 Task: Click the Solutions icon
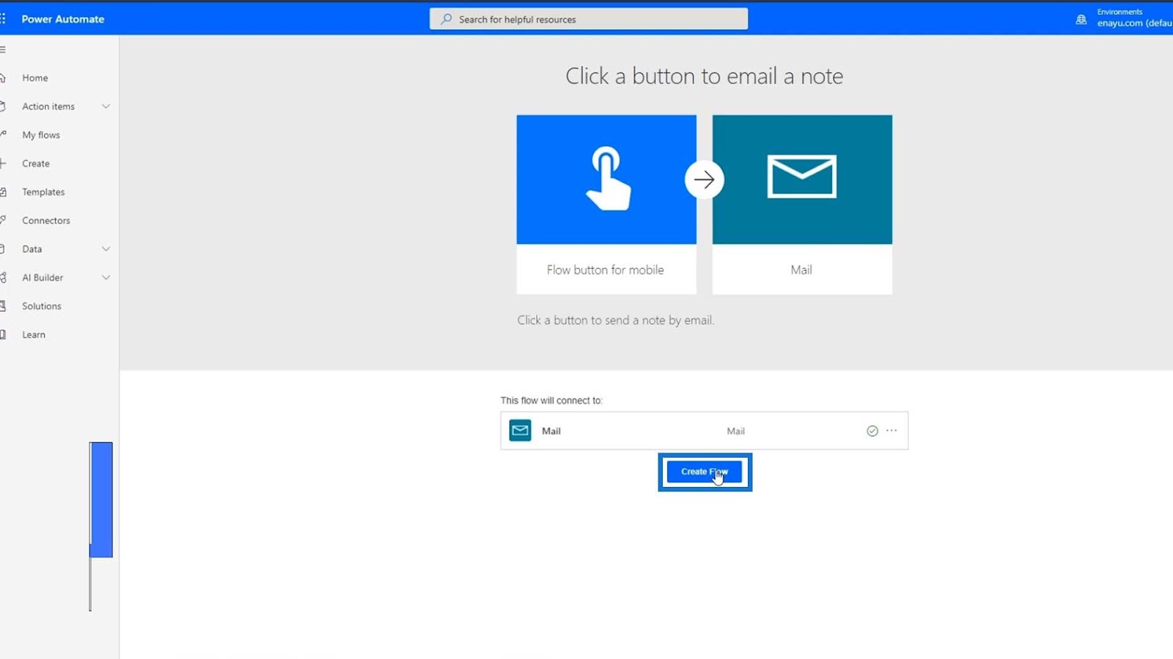(x=3, y=306)
